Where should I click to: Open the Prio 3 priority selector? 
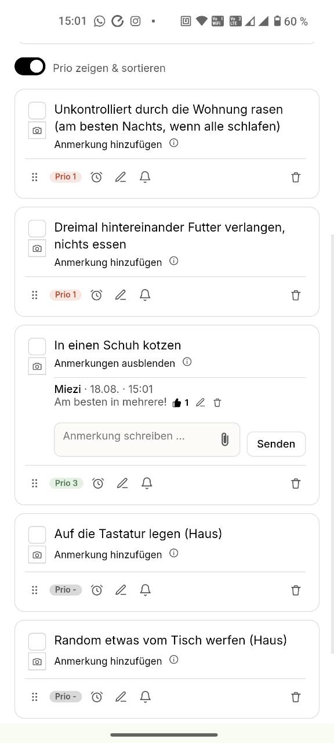click(x=66, y=483)
